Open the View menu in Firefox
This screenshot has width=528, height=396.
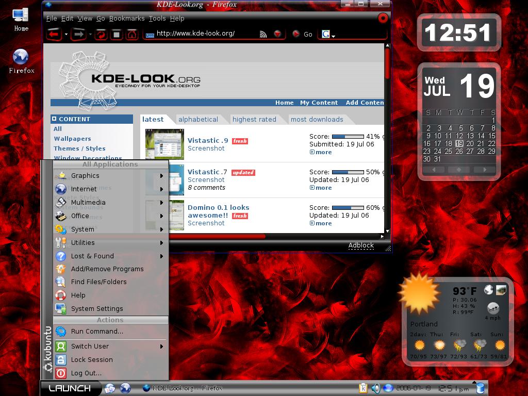pos(85,19)
